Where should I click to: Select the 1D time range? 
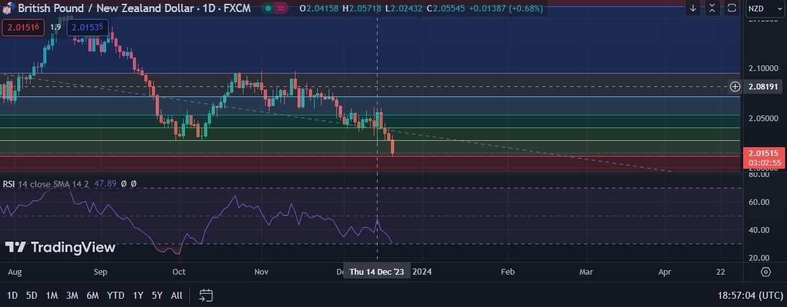click(x=12, y=295)
